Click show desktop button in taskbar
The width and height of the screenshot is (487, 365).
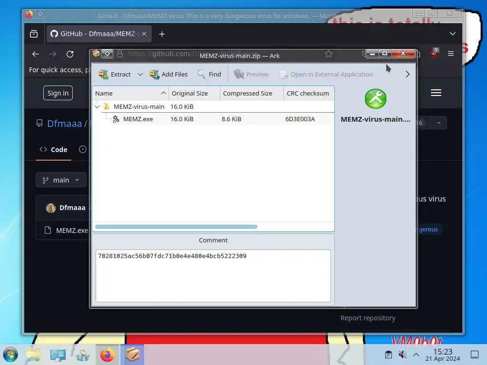[475, 355]
